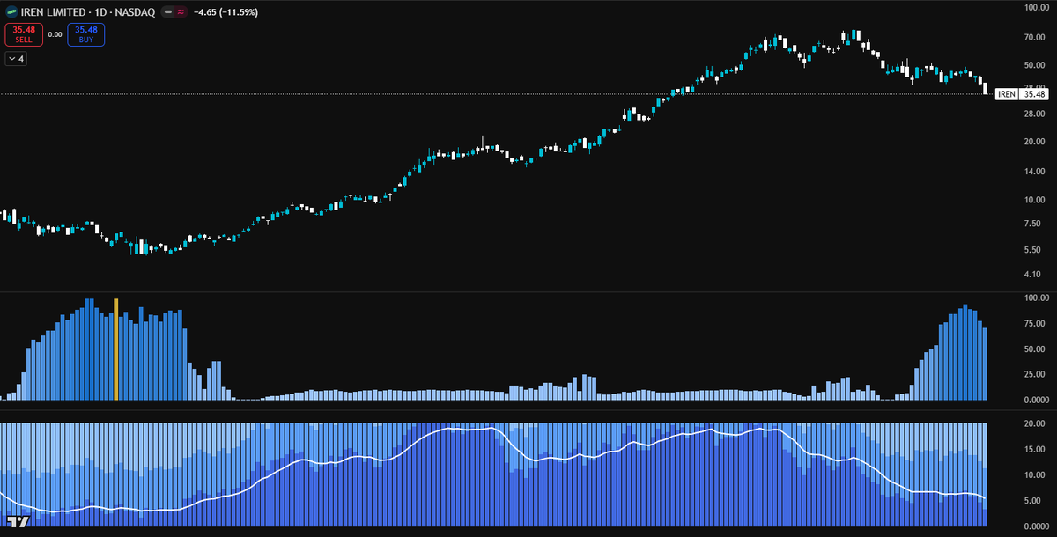Expand the collapsed indicators list showing 4
The height and width of the screenshot is (537, 1057).
pos(16,59)
